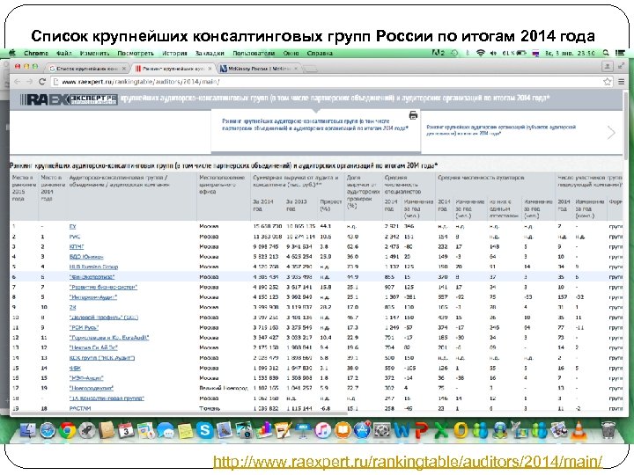The image size is (634, 475).
Task: Open a new Chrome tab
Action: point(310,69)
